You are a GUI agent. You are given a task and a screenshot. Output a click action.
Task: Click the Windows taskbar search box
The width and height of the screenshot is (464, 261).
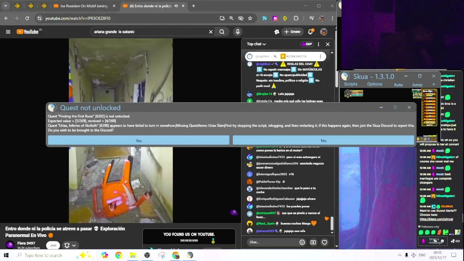point(54,255)
